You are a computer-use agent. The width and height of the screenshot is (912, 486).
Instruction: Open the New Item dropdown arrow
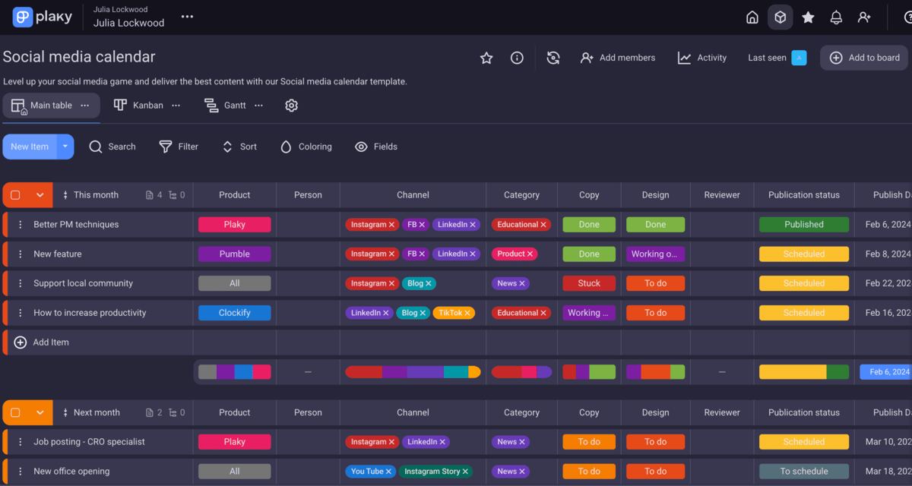point(65,147)
